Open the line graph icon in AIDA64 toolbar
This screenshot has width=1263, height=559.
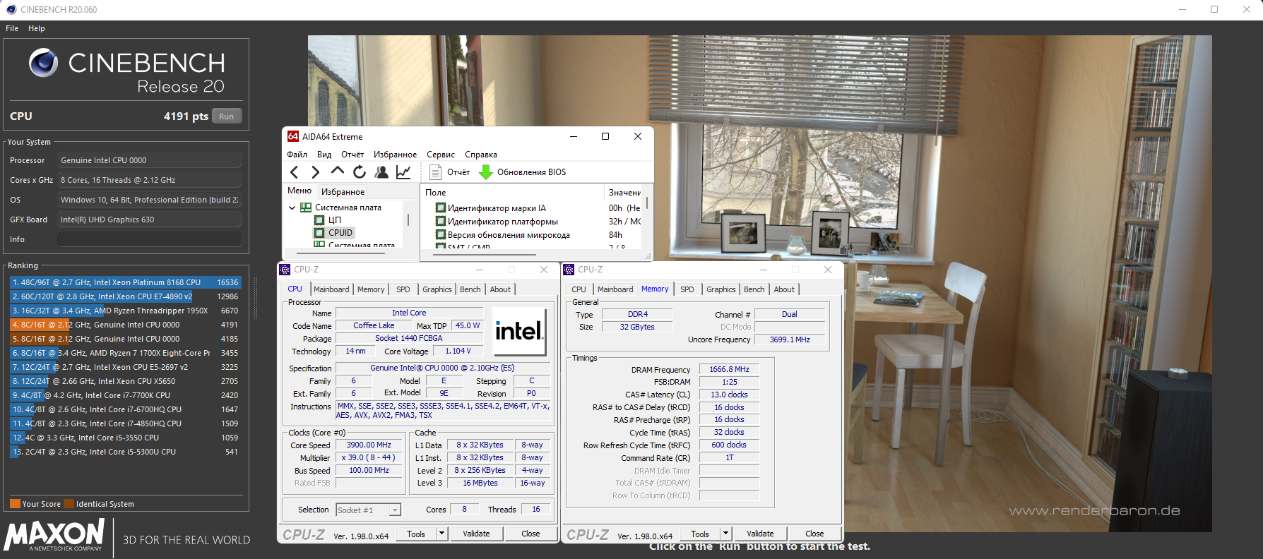[403, 172]
